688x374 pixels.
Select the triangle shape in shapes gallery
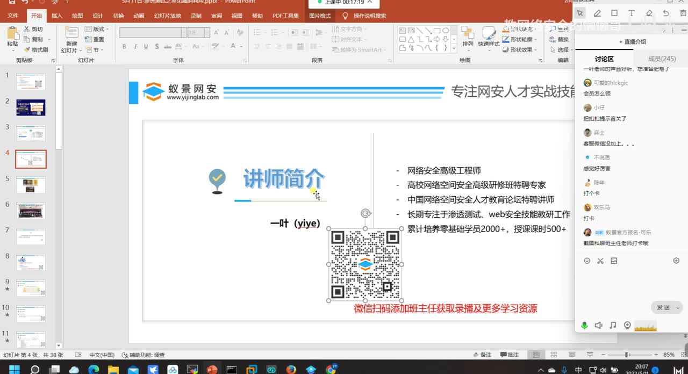pyautogui.click(x=411, y=39)
